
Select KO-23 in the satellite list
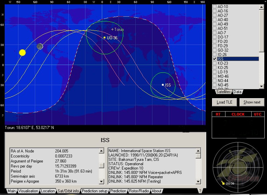point(223,63)
